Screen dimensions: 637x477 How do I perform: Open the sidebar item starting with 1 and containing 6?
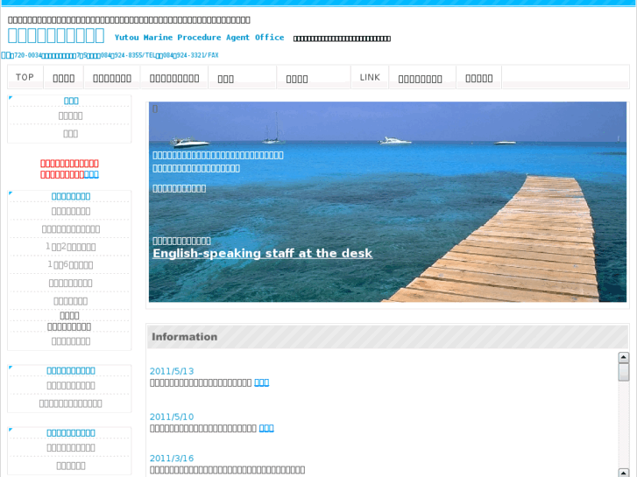point(71,264)
